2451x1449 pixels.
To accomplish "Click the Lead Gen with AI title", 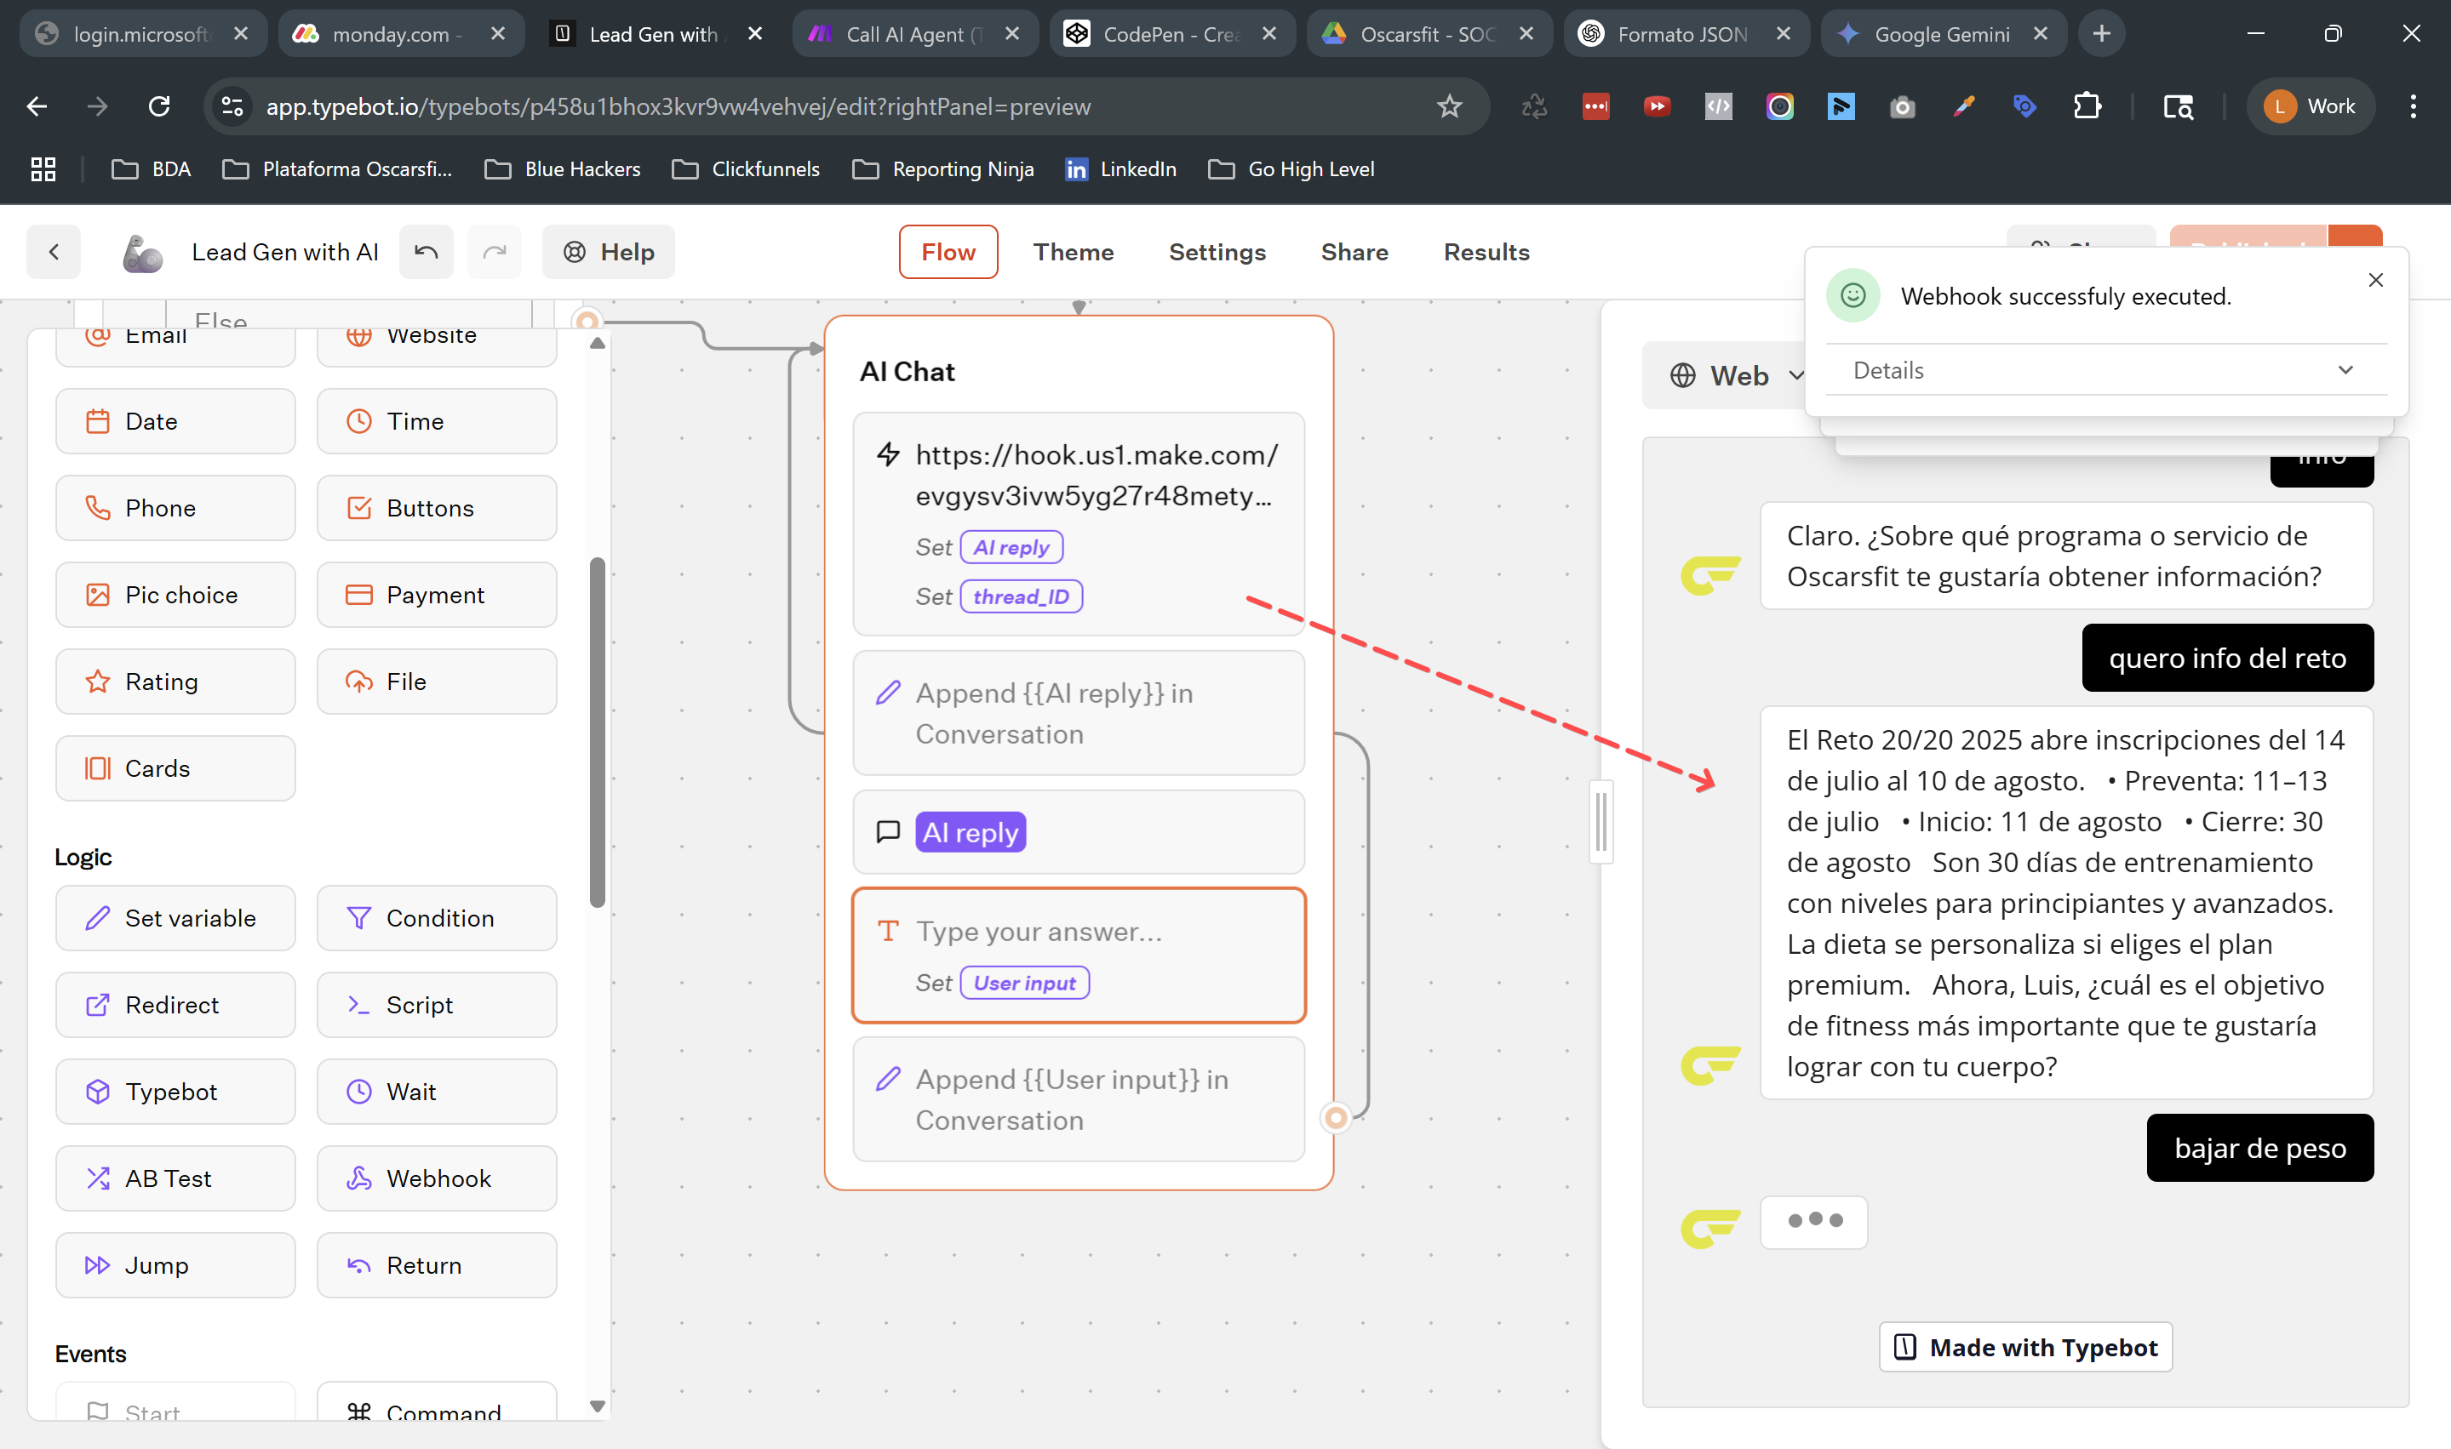I will coord(284,252).
